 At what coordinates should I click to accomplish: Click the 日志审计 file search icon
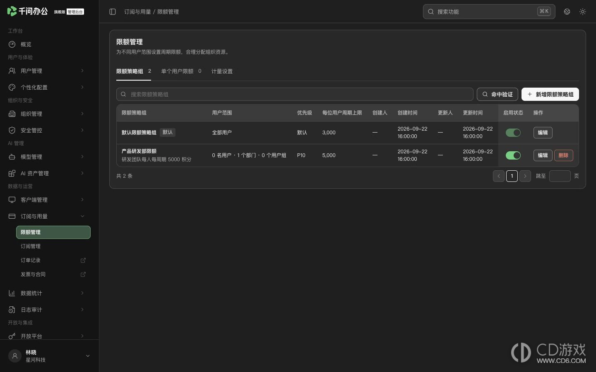click(x=12, y=310)
